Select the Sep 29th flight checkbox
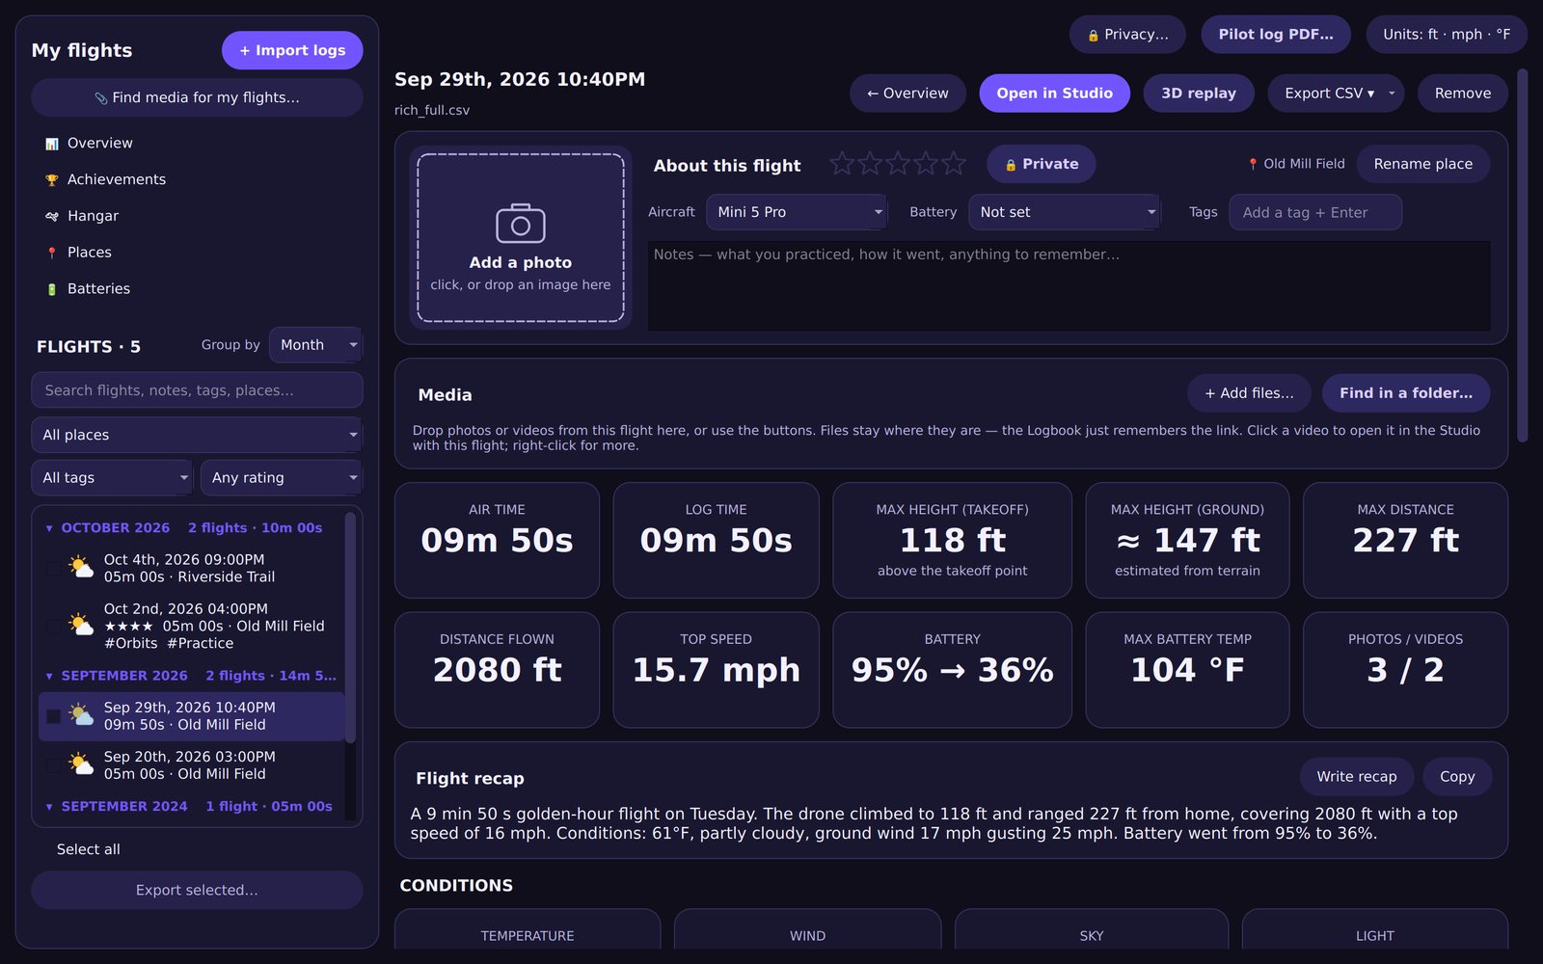 (53, 716)
